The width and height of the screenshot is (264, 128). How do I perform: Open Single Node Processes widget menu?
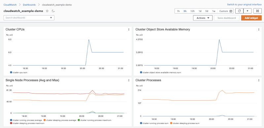coord(129,80)
